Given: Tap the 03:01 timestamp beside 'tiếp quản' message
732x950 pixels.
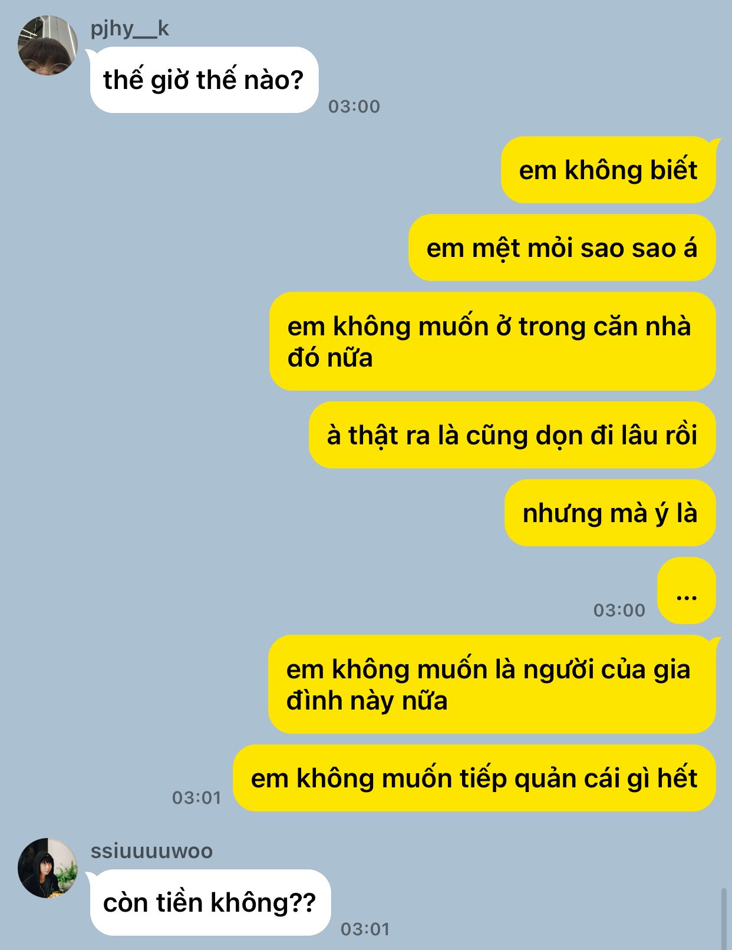Looking at the screenshot, I should tap(197, 798).
